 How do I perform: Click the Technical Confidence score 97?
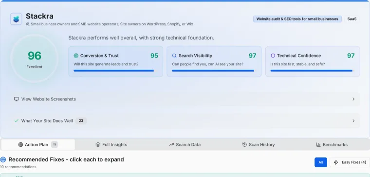click(351, 56)
